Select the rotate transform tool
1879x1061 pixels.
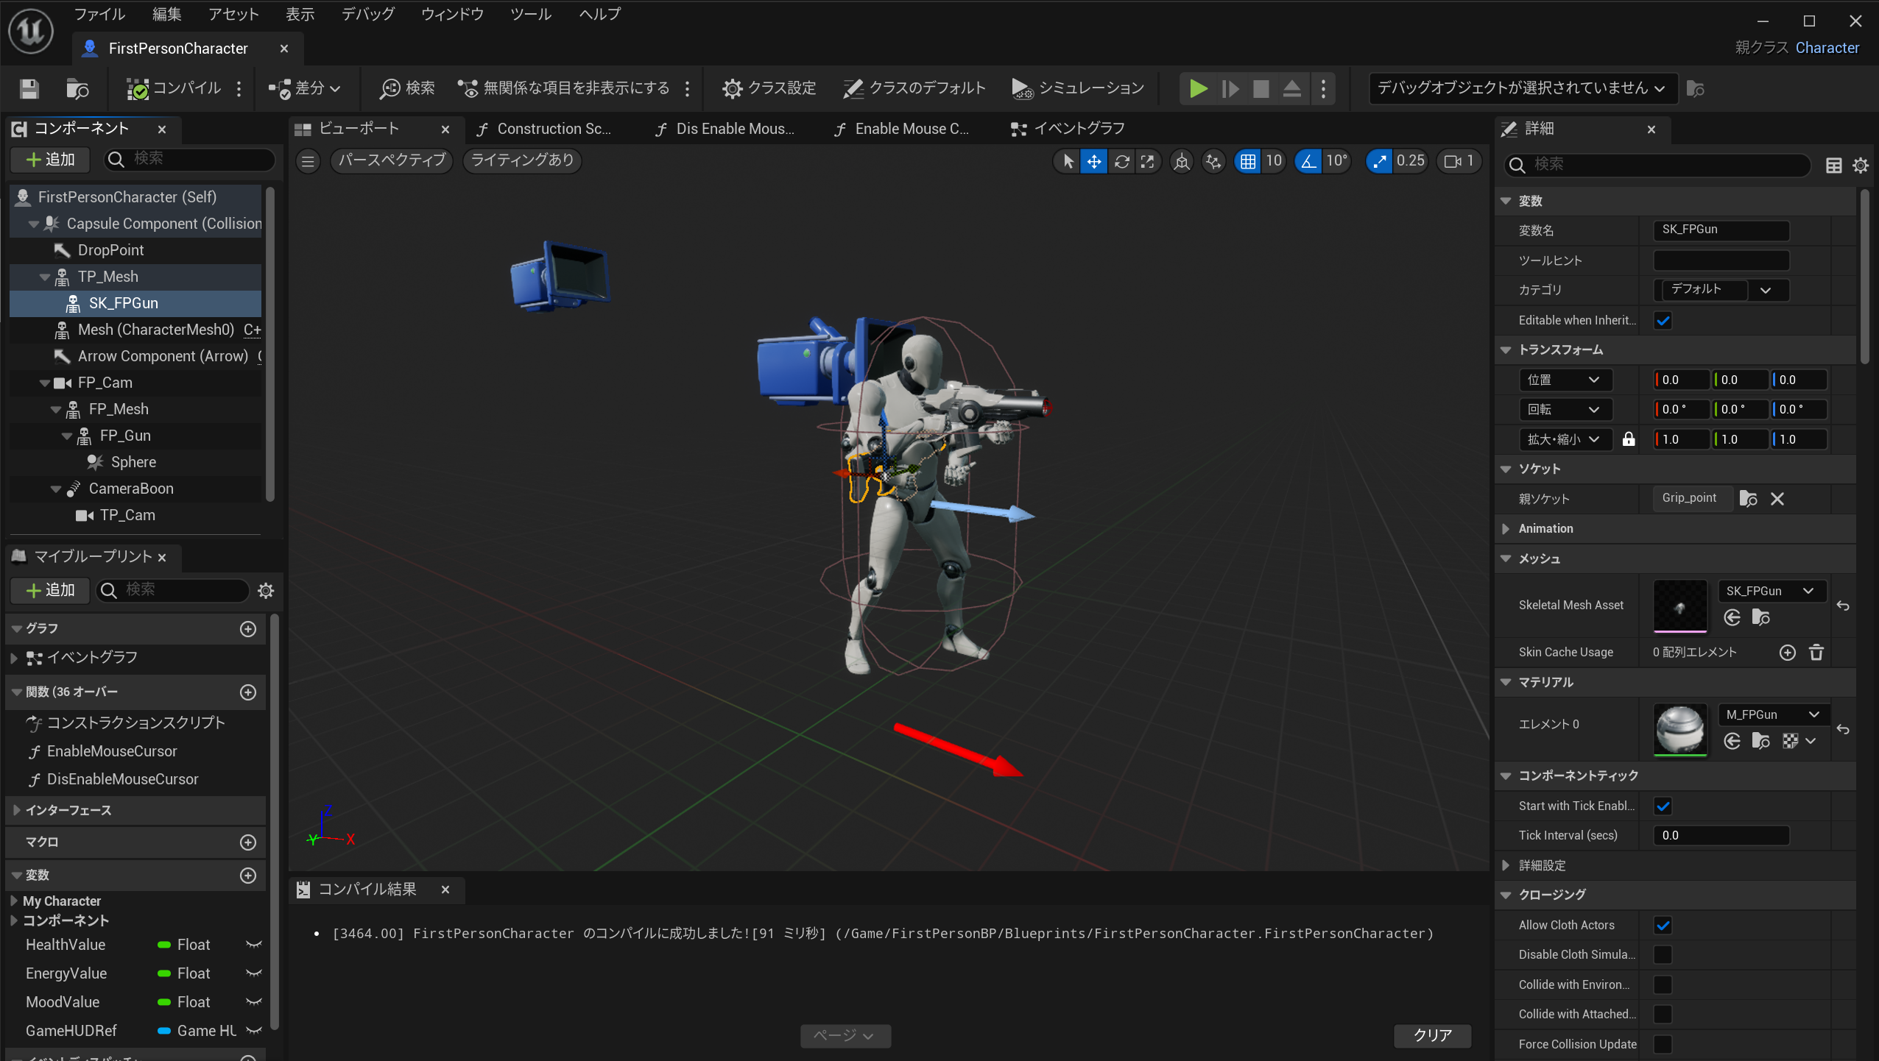[1121, 161]
